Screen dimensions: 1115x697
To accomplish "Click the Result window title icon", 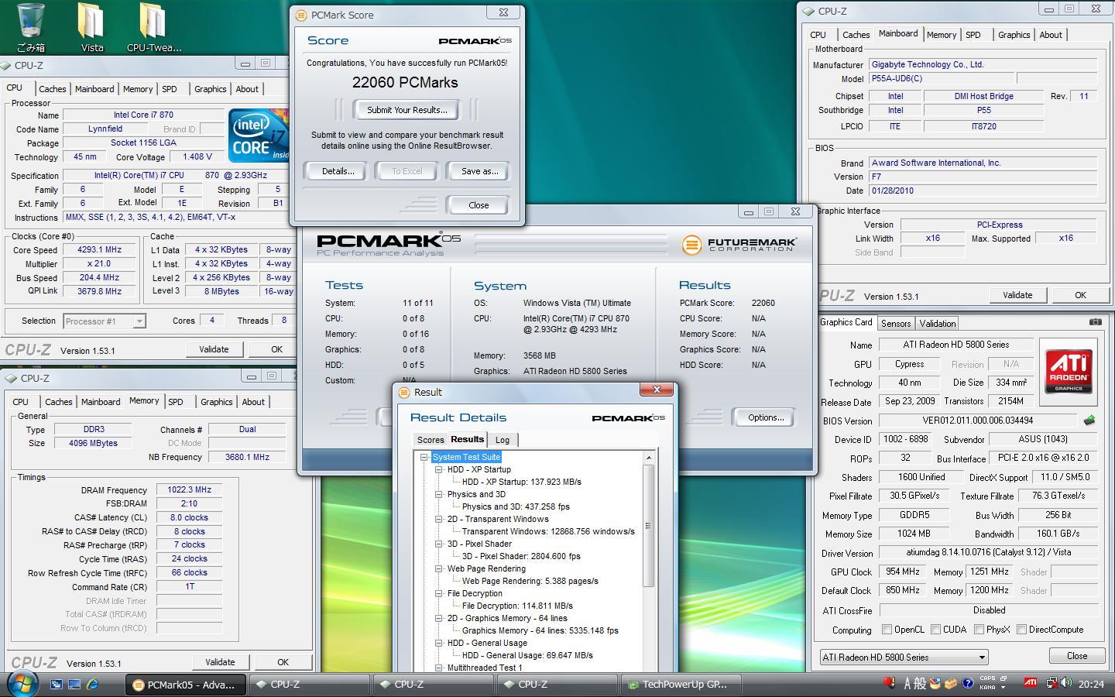I will click(x=403, y=393).
